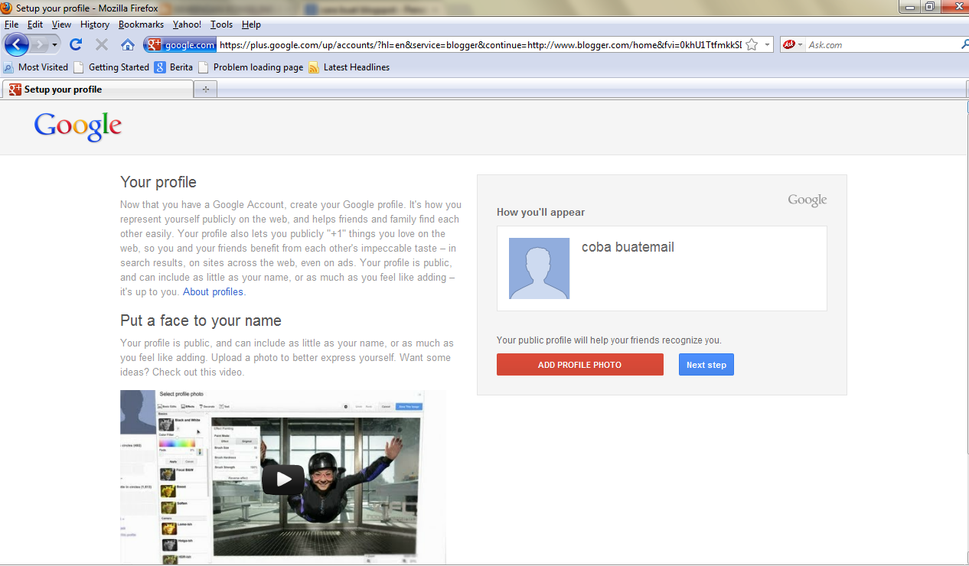Open the Edit menu
This screenshot has height=566, width=969.
coord(35,24)
